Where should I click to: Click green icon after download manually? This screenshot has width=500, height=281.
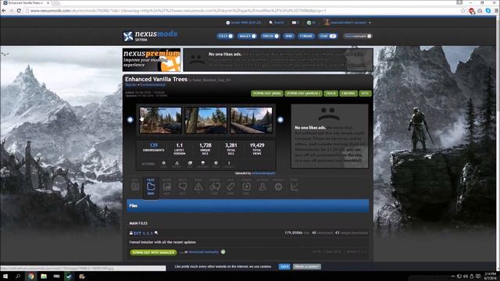[223, 252]
